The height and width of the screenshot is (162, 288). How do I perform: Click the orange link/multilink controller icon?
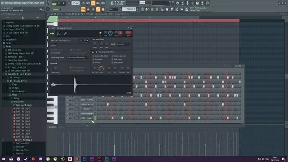click(98, 9)
